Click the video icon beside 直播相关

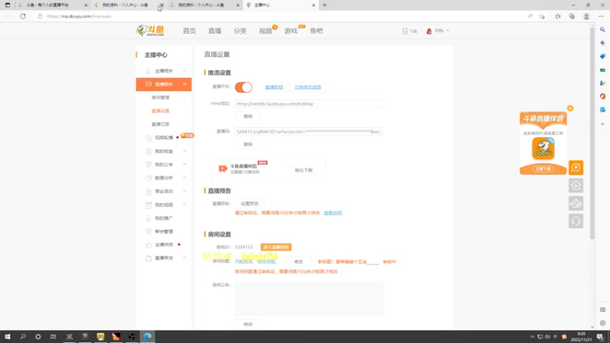(x=148, y=84)
